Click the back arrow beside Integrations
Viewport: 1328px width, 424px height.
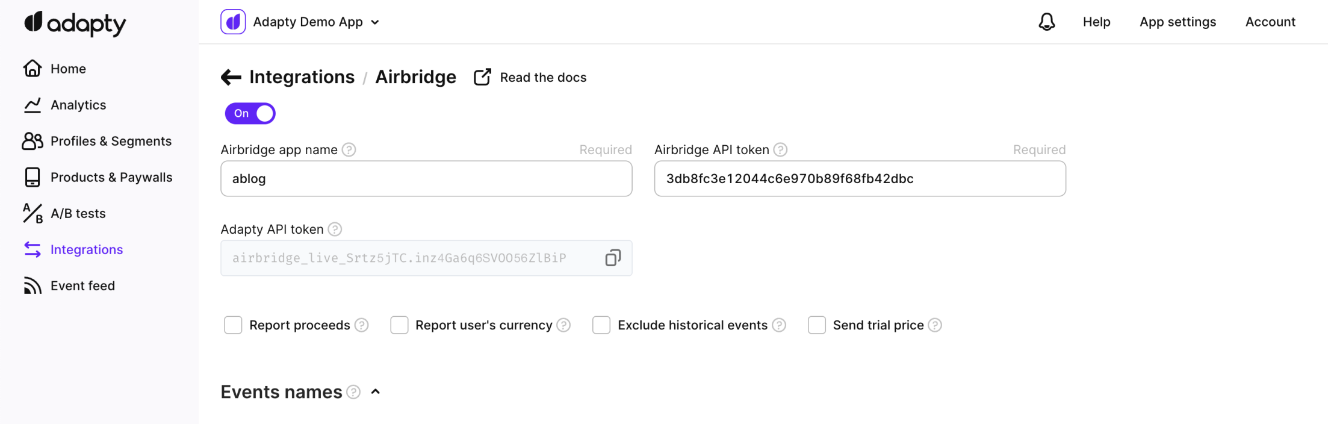(231, 77)
